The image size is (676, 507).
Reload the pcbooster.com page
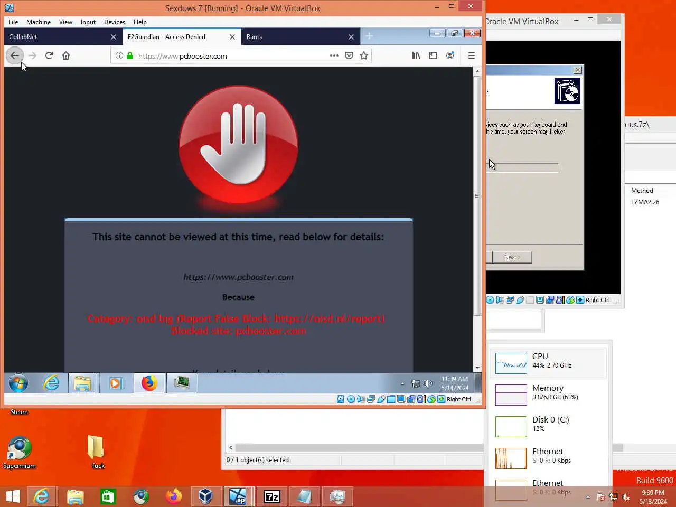[49, 55]
